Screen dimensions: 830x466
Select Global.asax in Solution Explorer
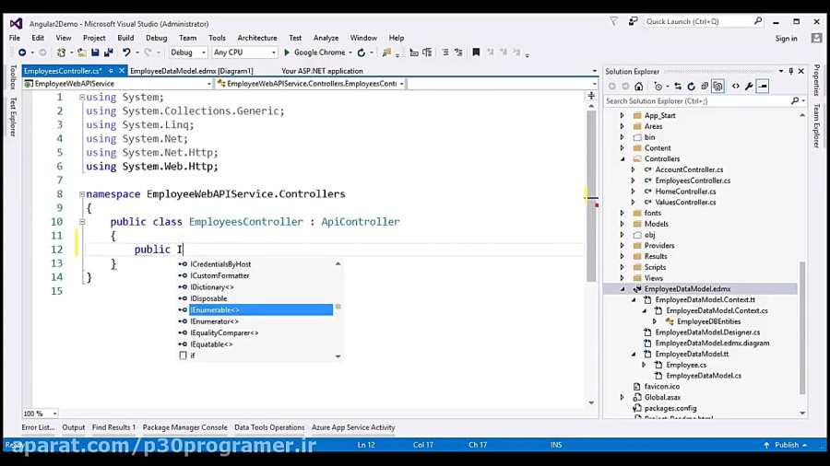tap(662, 397)
